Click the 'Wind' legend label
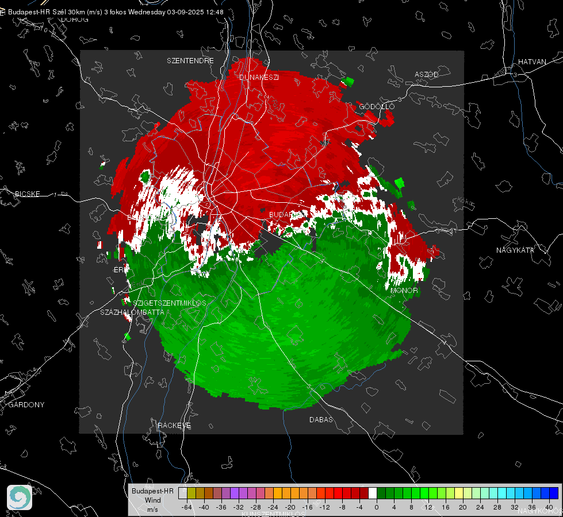This screenshot has width=563, height=517. (x=152, y=500)
